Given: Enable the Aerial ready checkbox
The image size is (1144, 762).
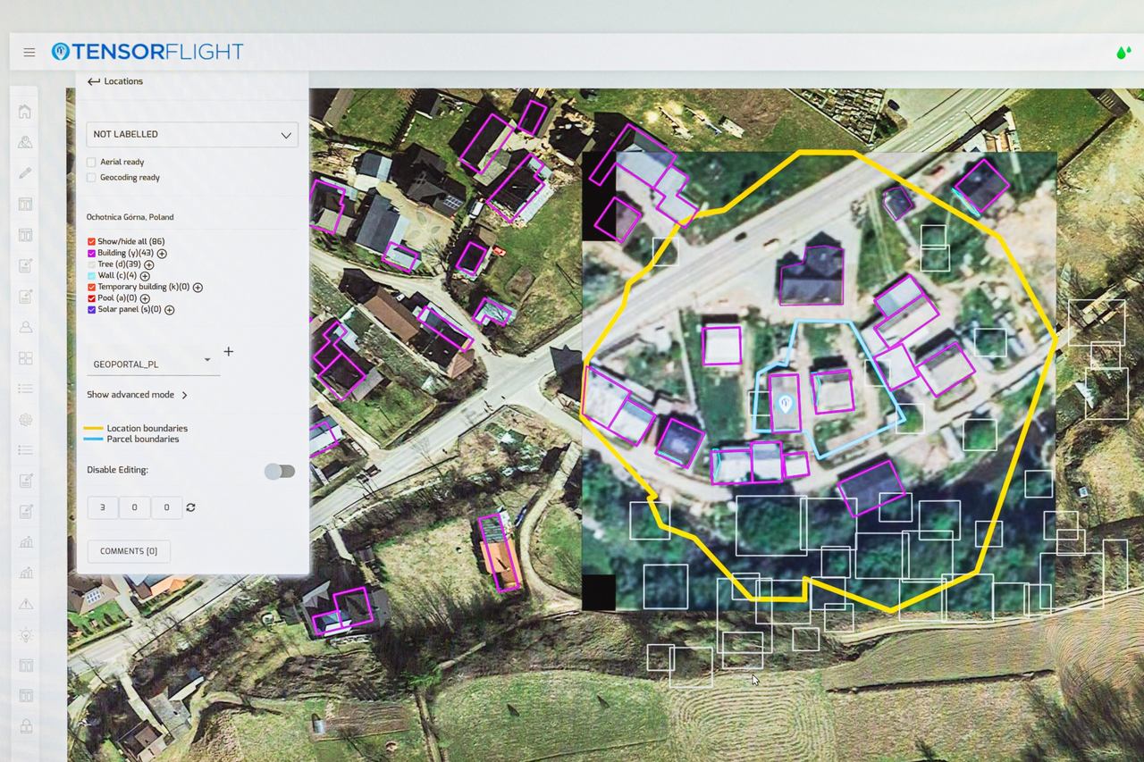Looking at the screenshot, I should coord(91,162).
